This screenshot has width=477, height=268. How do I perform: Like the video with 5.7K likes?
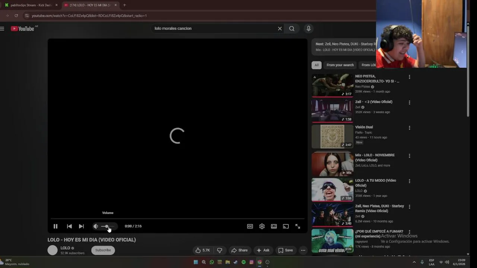(x=203, y=251)
